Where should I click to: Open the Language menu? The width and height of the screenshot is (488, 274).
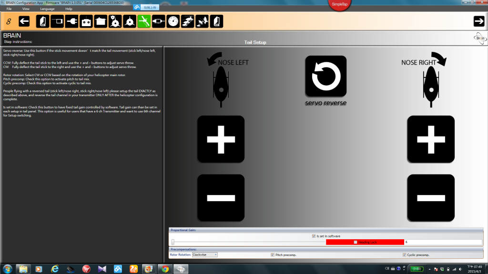47,9
